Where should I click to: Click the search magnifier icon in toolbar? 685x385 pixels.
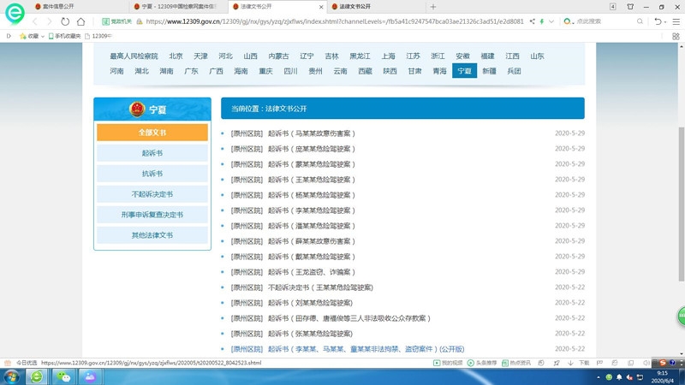pos(640,21)
